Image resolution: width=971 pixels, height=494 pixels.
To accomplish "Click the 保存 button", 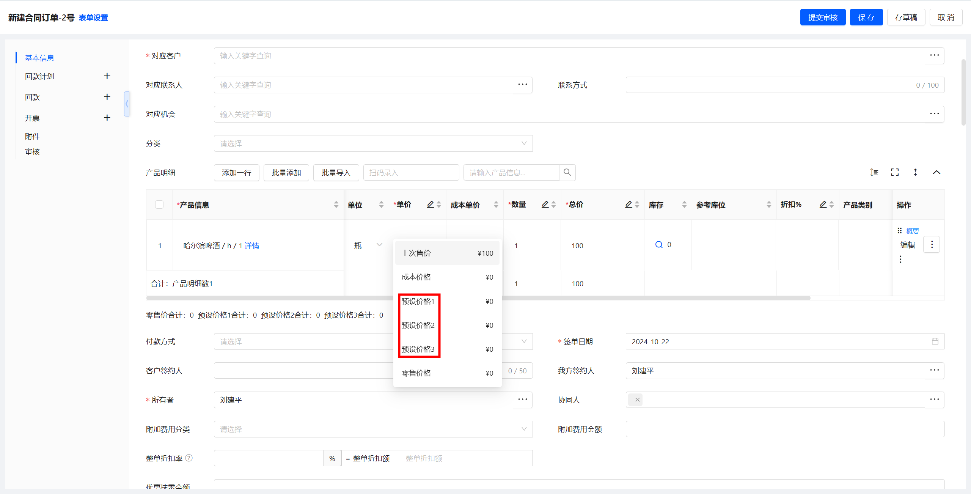I will (866, 17).
